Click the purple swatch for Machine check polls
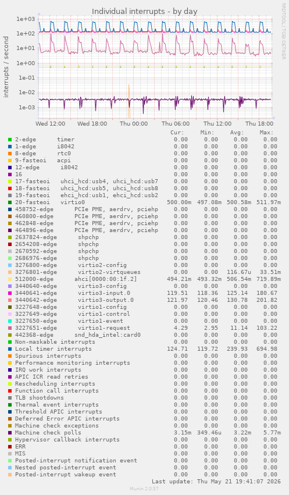The width and height of the screenshot is (289, 495). (10, 433)
